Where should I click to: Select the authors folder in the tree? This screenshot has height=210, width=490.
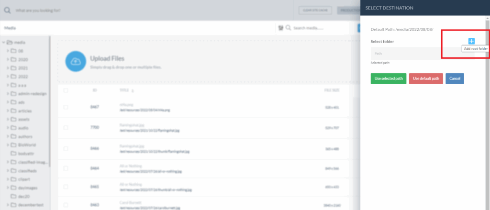[x=24, y=136]
